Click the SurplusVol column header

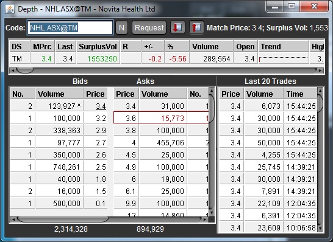tap(98, 46)
